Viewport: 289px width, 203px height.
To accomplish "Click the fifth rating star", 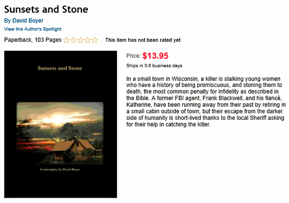I will (95, 40).
